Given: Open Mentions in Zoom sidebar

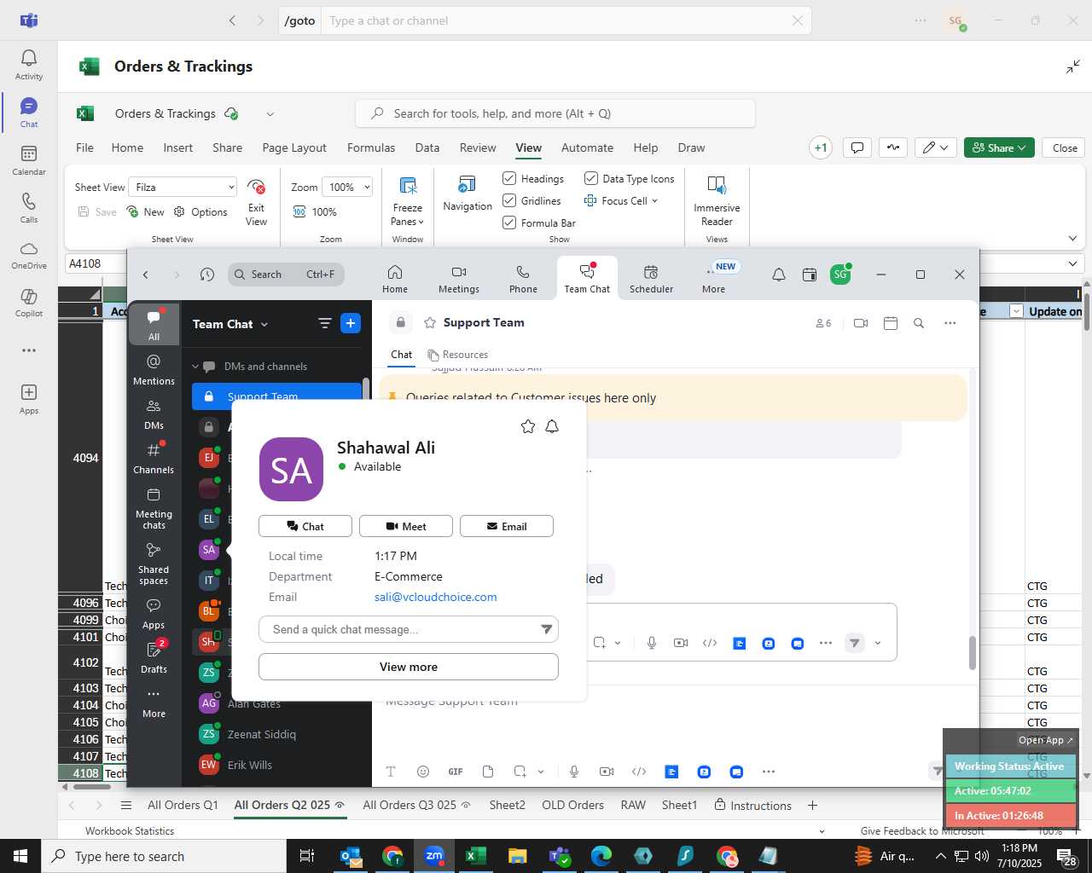Looking at the screenshot, I should click(154, 370).
